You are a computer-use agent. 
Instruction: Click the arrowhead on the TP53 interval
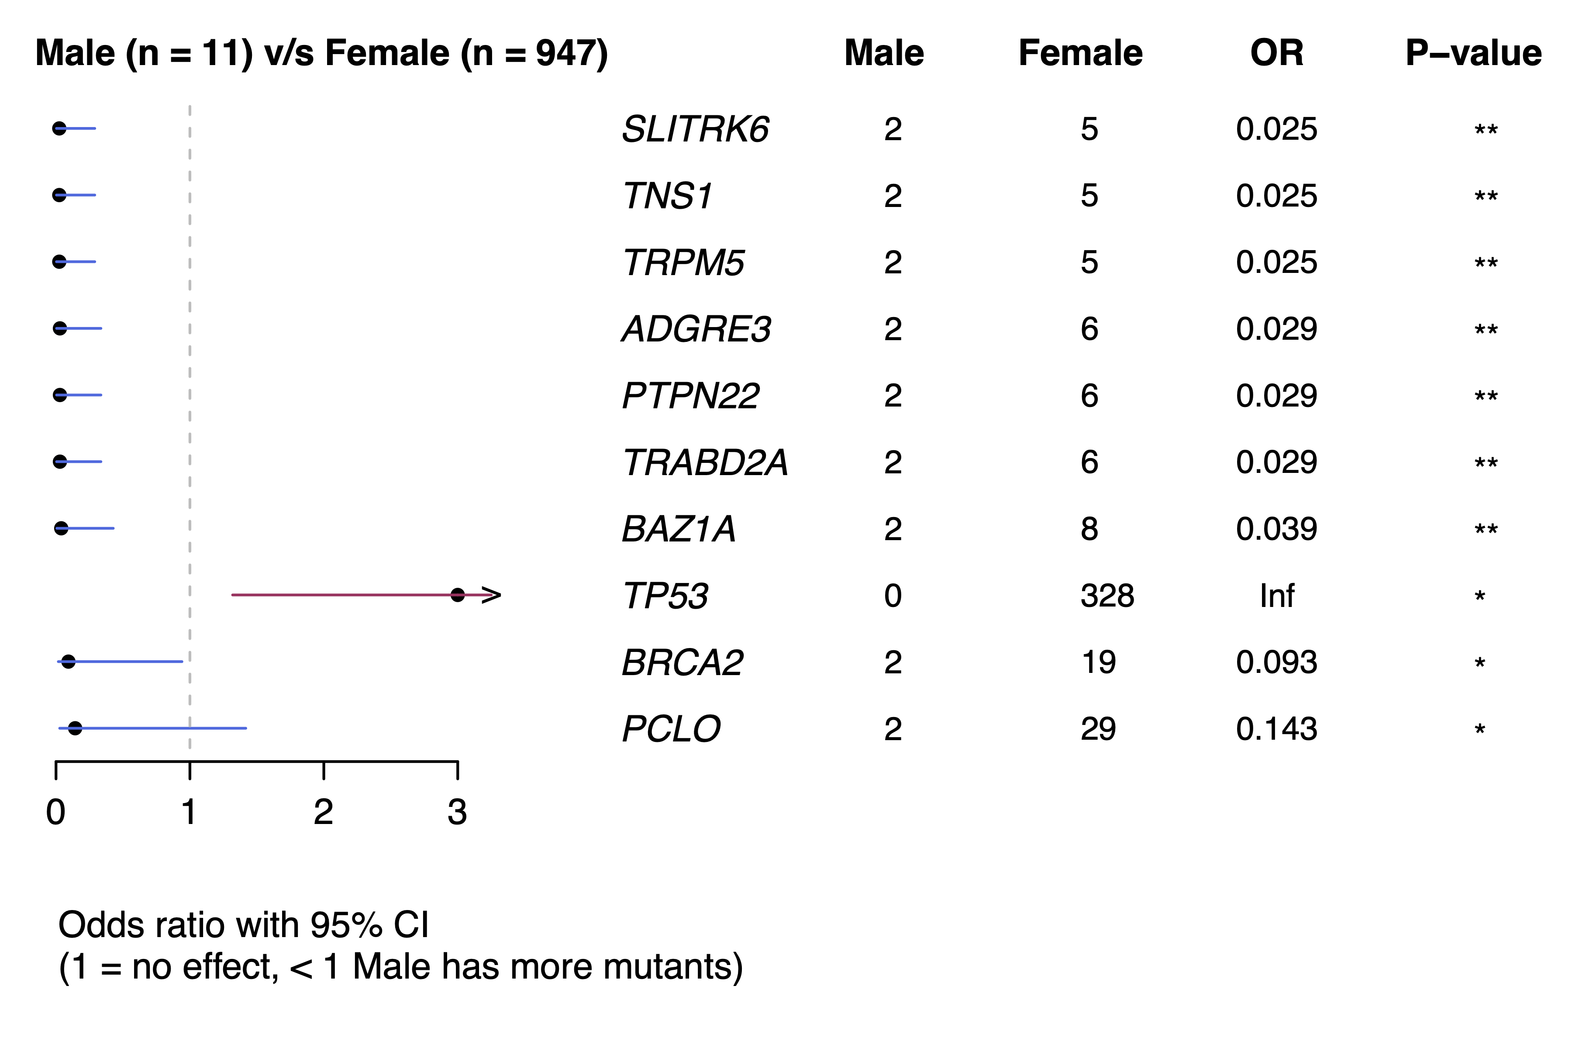point(492,594)
